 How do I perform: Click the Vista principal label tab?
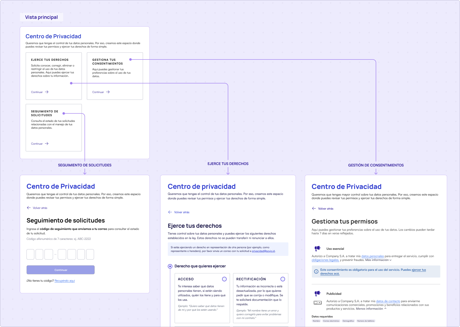(41, 17)
